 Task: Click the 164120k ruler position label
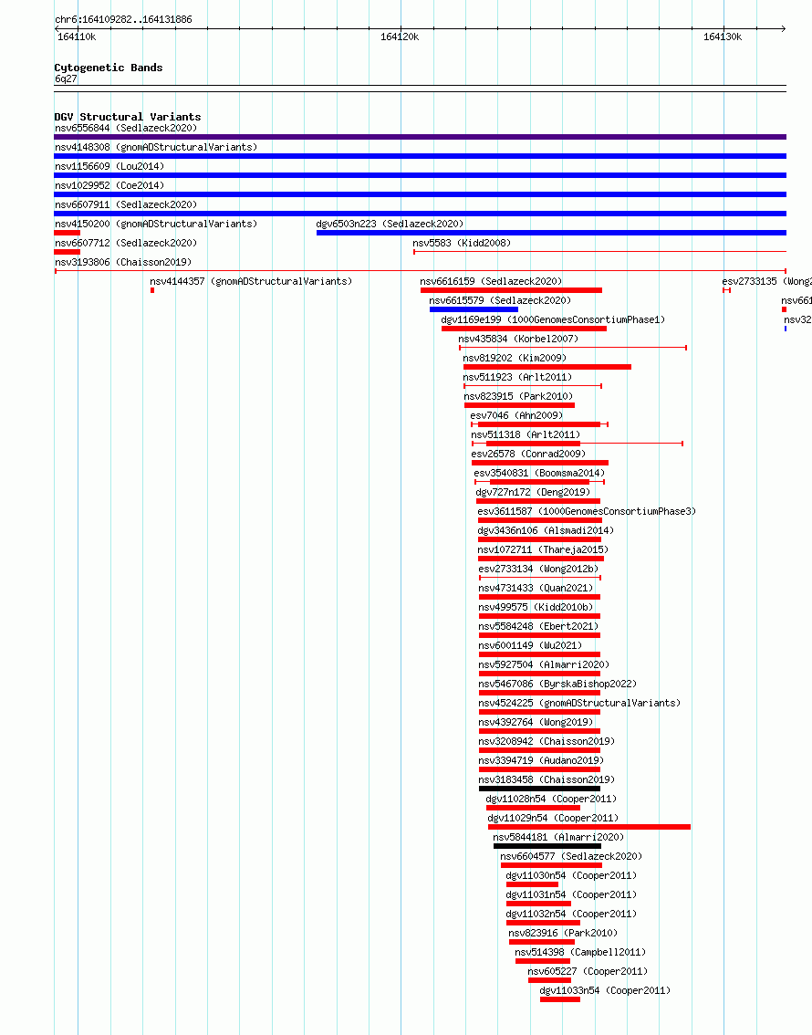400,37
